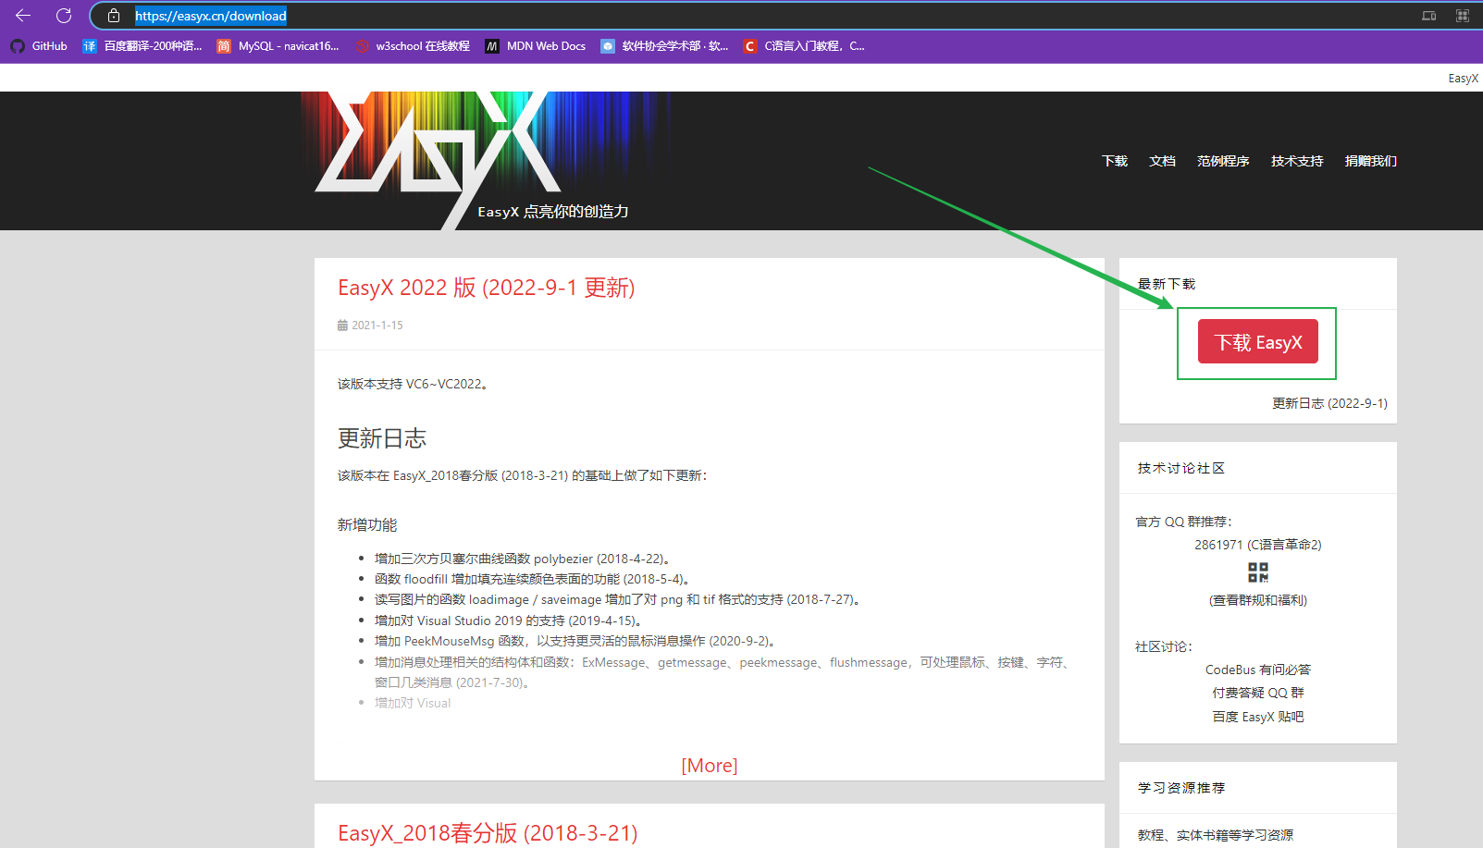Open the 捐赠我们 navigation menu item

(x=1371, y=161)
